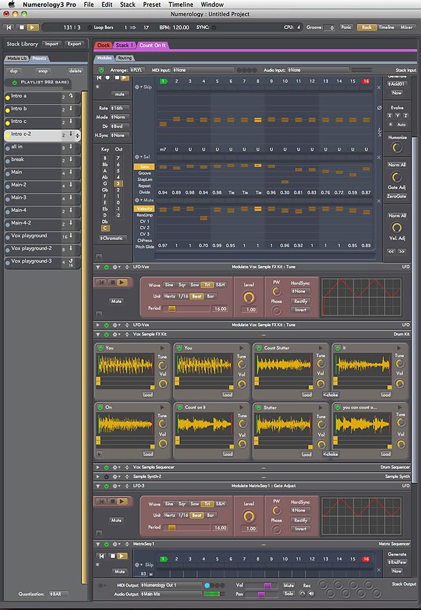Toggle the Playlist power icon in Stack Library
This screenshot has height=610, width=421.
(x=15, y=82)
